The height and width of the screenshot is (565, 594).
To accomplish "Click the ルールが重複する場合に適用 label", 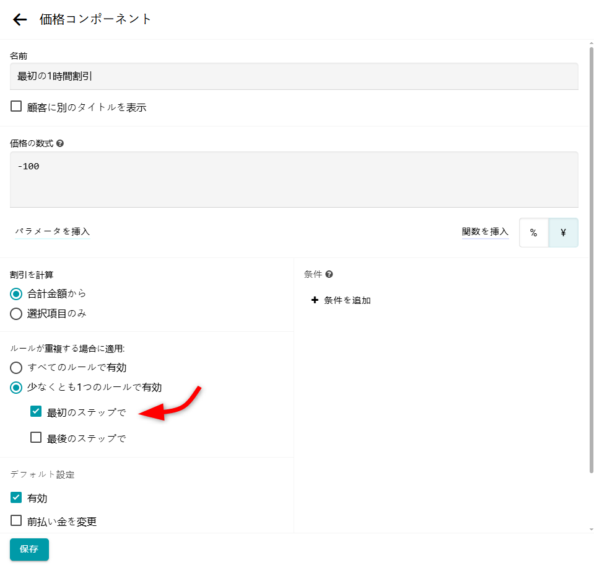I will coord(67,349).
